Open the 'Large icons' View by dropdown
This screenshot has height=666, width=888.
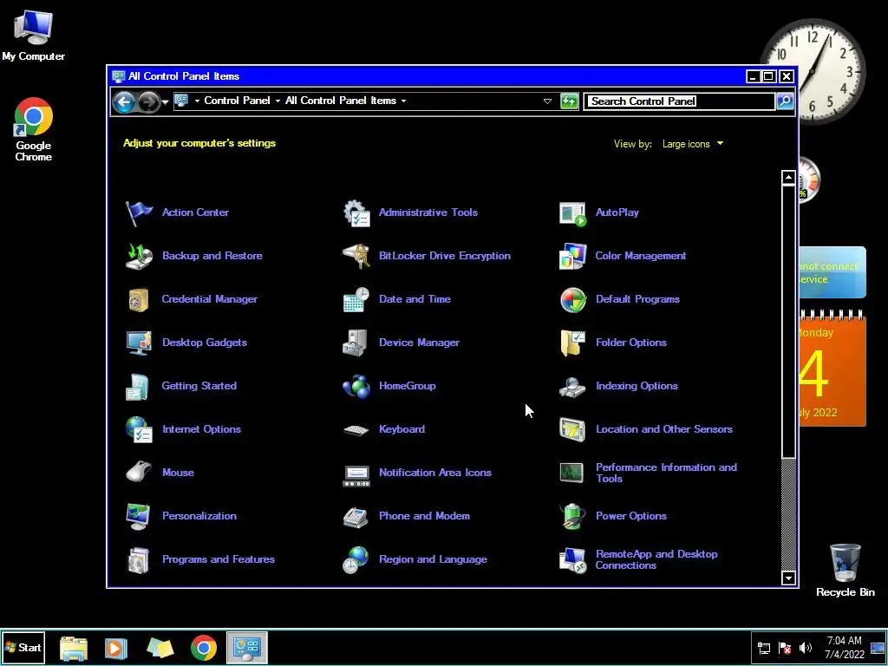coord(693,144)
